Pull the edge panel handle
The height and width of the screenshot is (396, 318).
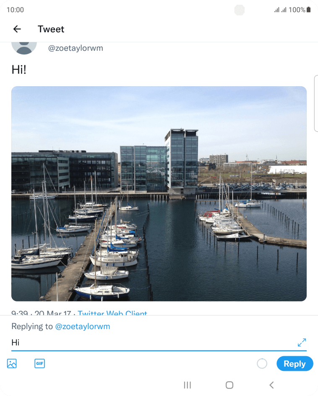click(x=316, y=103)
